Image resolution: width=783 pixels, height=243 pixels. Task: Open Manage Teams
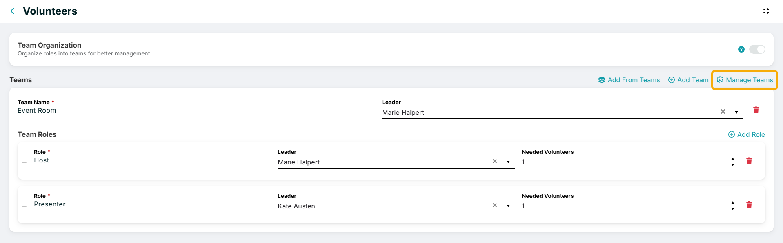745,80
